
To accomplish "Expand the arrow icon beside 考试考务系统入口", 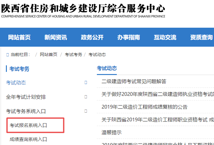I will [86, 111].
